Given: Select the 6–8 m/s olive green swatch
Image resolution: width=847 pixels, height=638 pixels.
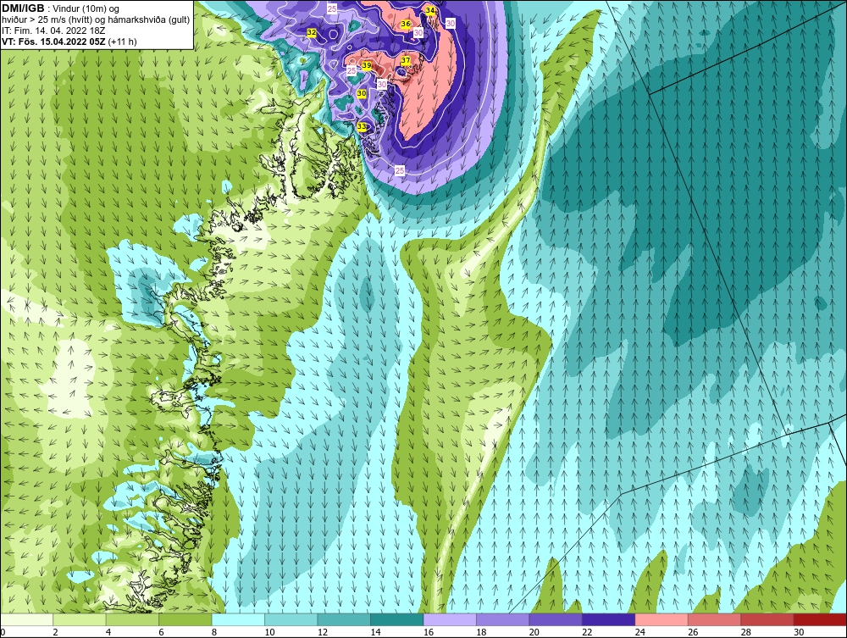Looking at the screenshot, I should (185, 619).
